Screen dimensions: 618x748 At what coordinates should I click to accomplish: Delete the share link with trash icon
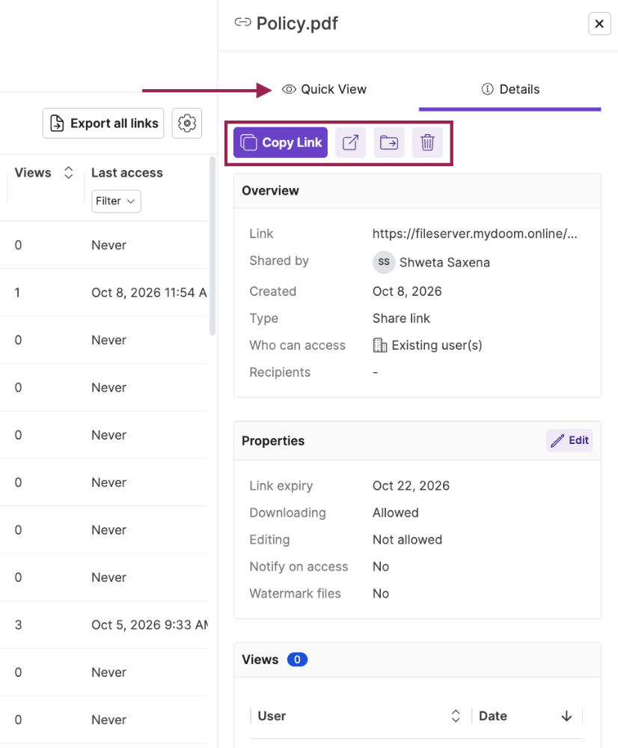click(x=427, y=142)
